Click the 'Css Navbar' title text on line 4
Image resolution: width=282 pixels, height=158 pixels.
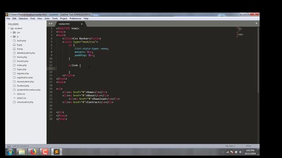point(81,39)
